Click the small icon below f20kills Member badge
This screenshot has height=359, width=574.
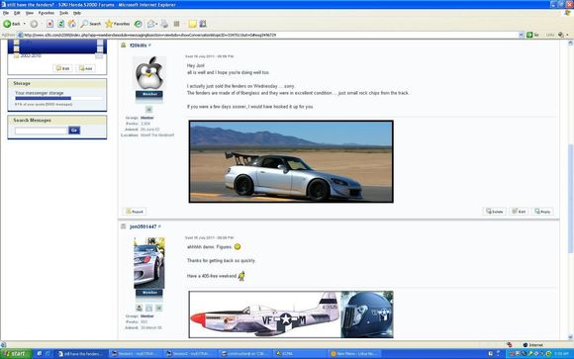click(148, 109)
